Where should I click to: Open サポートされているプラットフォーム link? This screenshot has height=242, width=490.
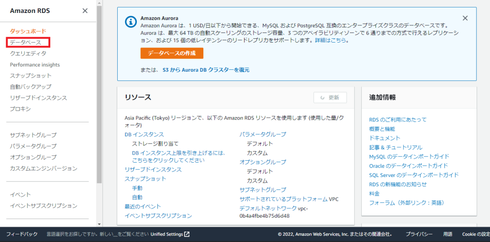[x=283, y=199]
